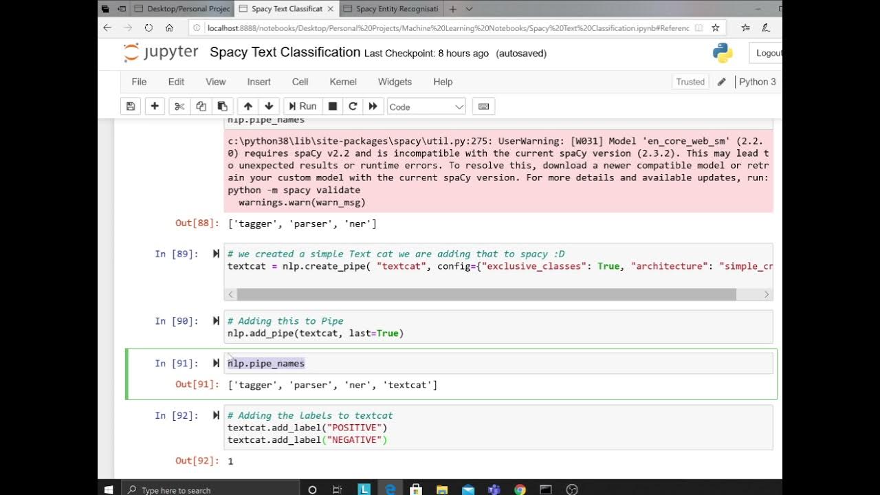Click the Trusted notebook button
Screen dimensions: 880x495
point(690,82)
